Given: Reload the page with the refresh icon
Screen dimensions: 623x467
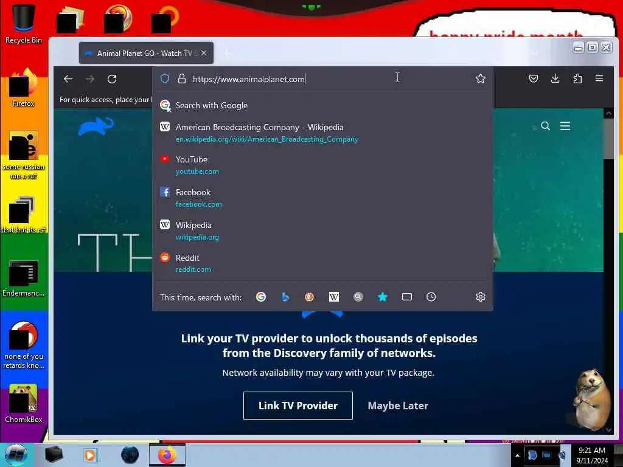Looking at the screenshot, I should tap(112, 79).
